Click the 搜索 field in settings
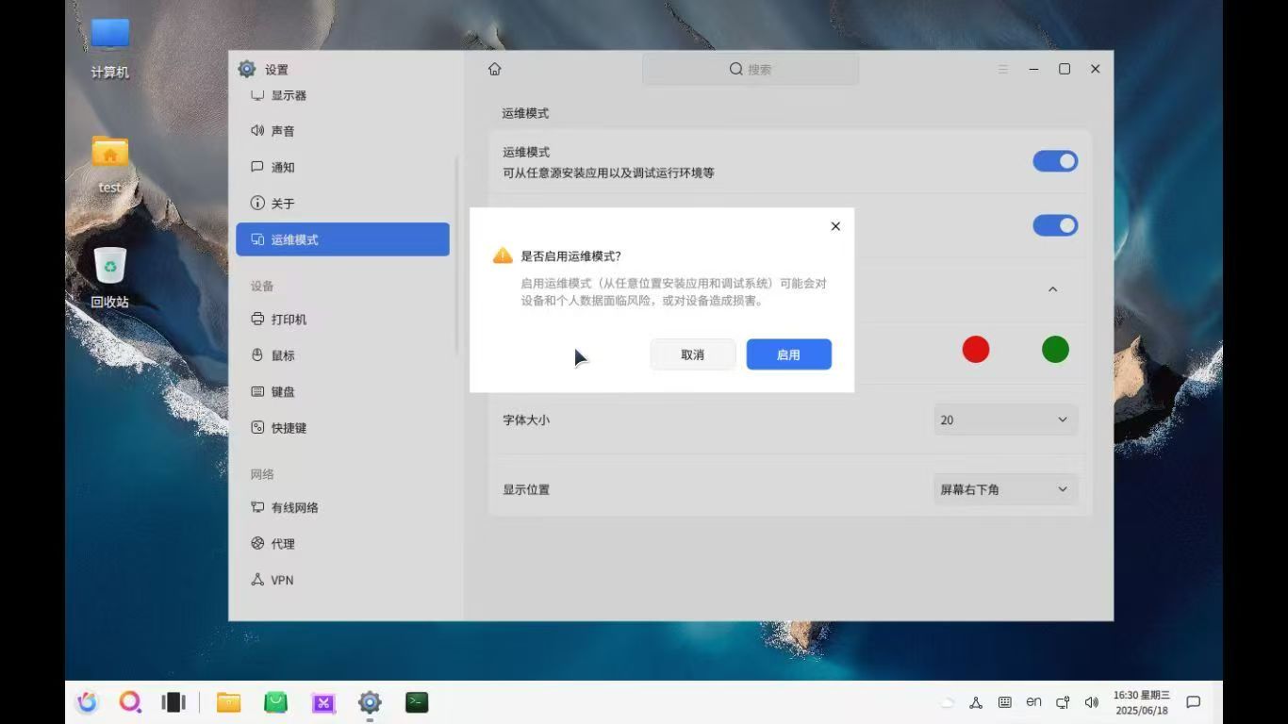Viewport: 1288px width, 724px height. (751, 69)
